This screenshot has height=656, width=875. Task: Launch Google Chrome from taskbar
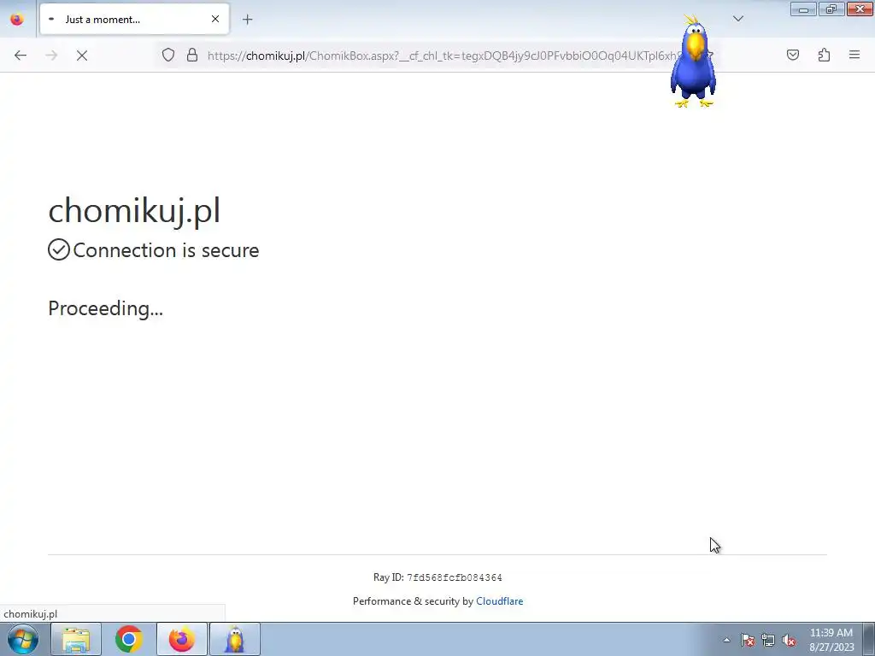[129, 639]
